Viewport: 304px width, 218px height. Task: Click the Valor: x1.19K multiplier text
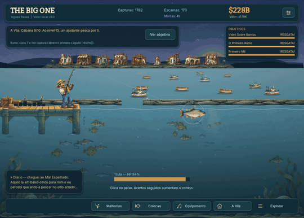pyautogui.click(x=238, y=17)
